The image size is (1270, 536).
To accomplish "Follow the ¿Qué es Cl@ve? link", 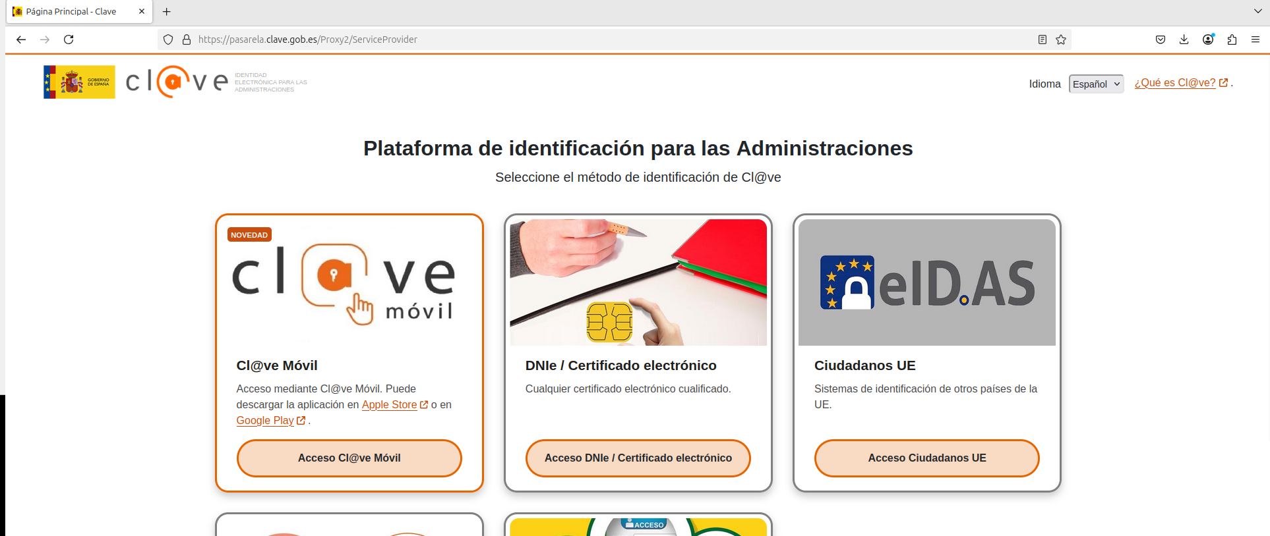I will pos(1174,83).
